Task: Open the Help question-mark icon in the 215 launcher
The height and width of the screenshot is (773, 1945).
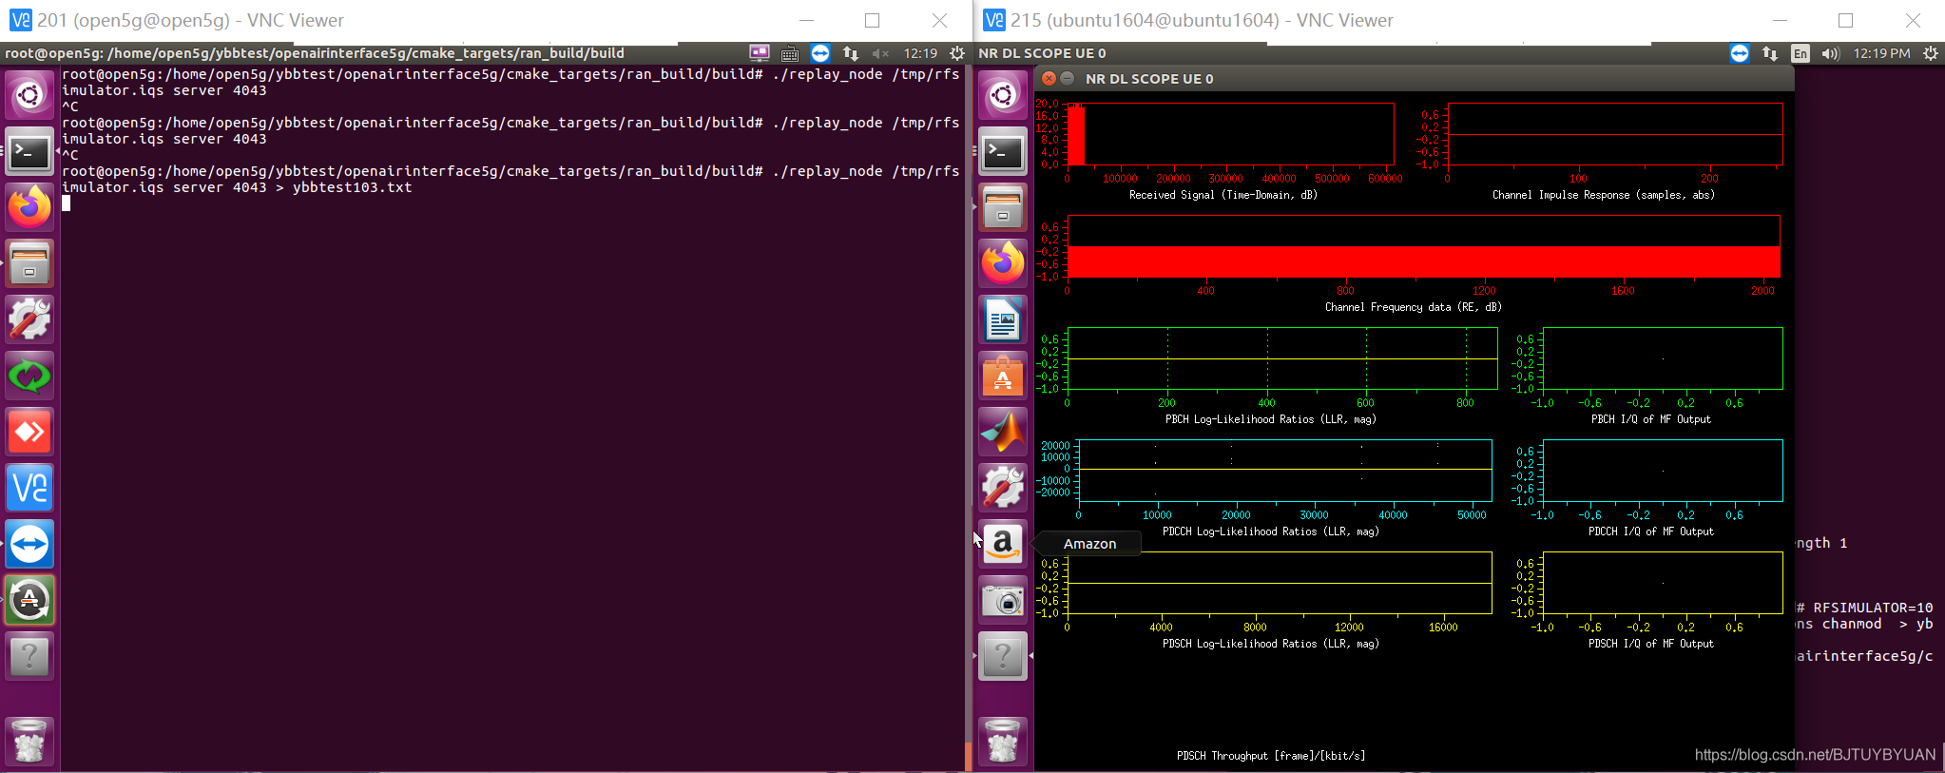Action: (1003, 656)
